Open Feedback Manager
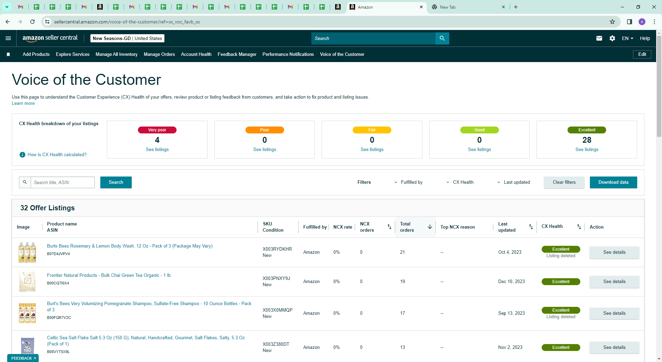 [x=237, y=54]
